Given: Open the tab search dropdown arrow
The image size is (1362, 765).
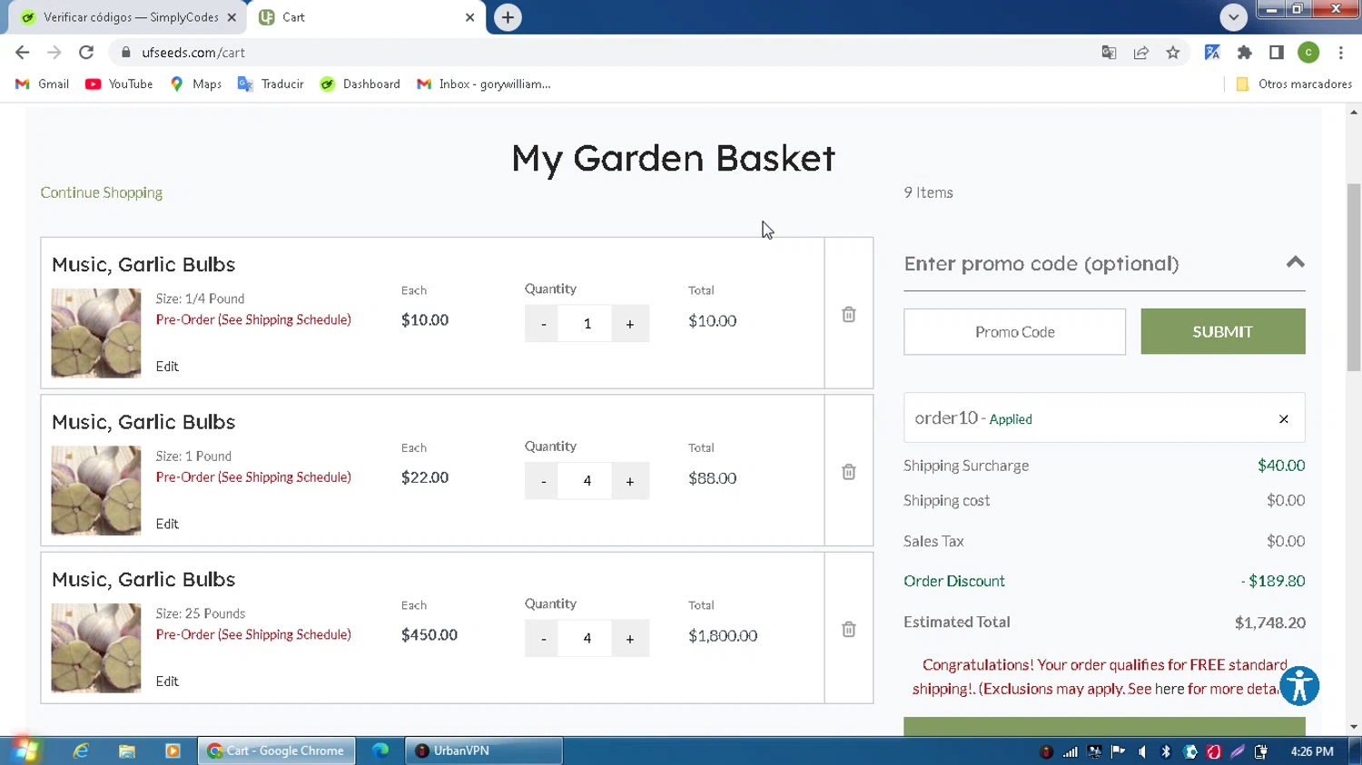Looking at the screenshot, I should point(1233,17).
